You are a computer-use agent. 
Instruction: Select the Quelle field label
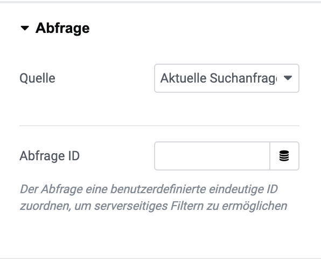click(37, 78)
